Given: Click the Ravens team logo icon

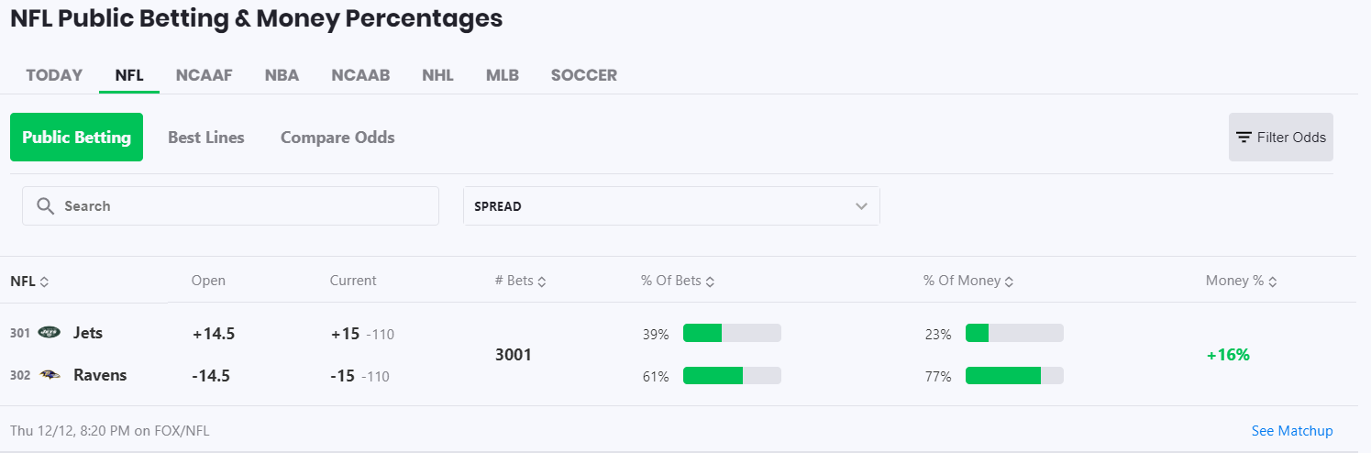Looking at the screenshot, I should tap(50, 375).
